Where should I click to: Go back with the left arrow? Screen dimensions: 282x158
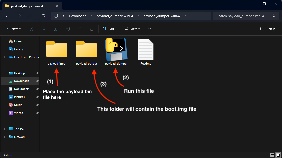coord(7,16)
